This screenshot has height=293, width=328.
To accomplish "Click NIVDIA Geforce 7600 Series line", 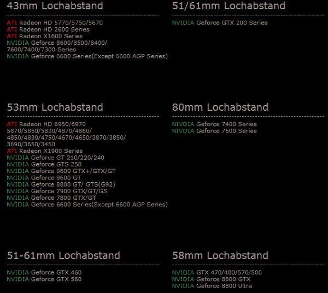I will (x=214, y=131).
